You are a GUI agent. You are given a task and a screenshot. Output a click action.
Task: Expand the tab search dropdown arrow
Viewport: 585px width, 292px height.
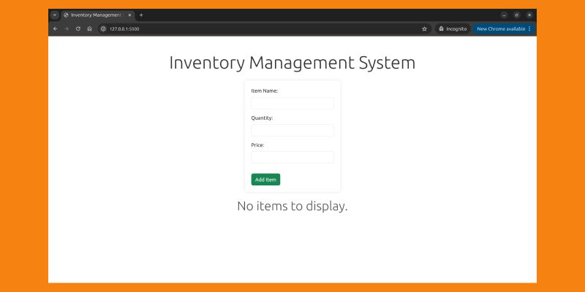click(55, 15)
